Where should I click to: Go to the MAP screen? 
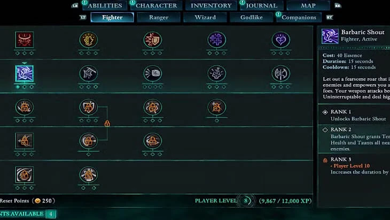[x=308, y=5]
